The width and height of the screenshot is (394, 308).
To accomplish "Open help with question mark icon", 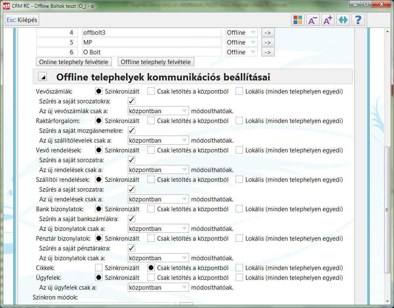I will tap(358, 20).
